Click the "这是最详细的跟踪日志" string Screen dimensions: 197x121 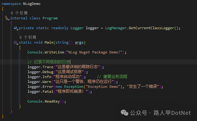pos(78,67)
